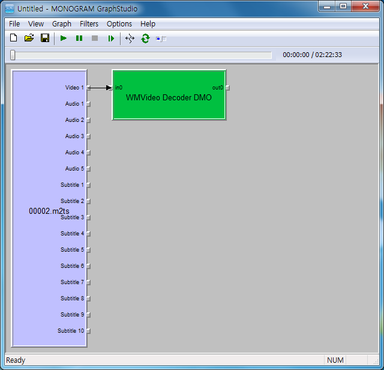Click the NUM indicator in status bar

coord(335,360)
